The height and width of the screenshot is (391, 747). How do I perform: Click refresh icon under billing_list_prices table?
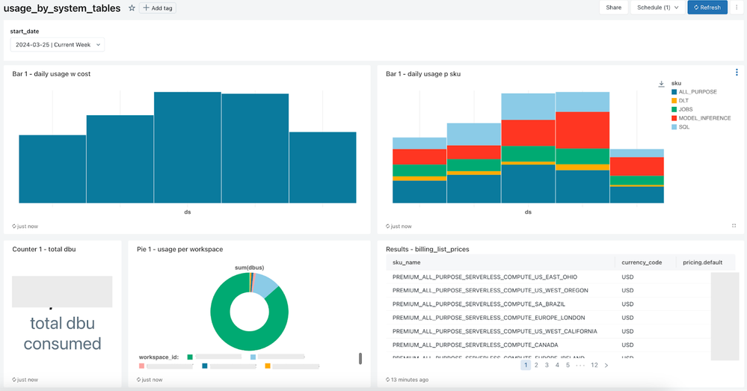(x=388, y=380)
